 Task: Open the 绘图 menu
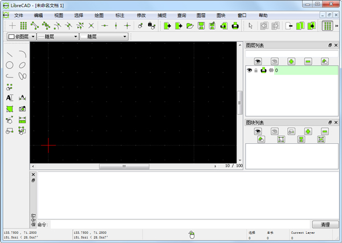pyautogui.click(x=99, y=15)
